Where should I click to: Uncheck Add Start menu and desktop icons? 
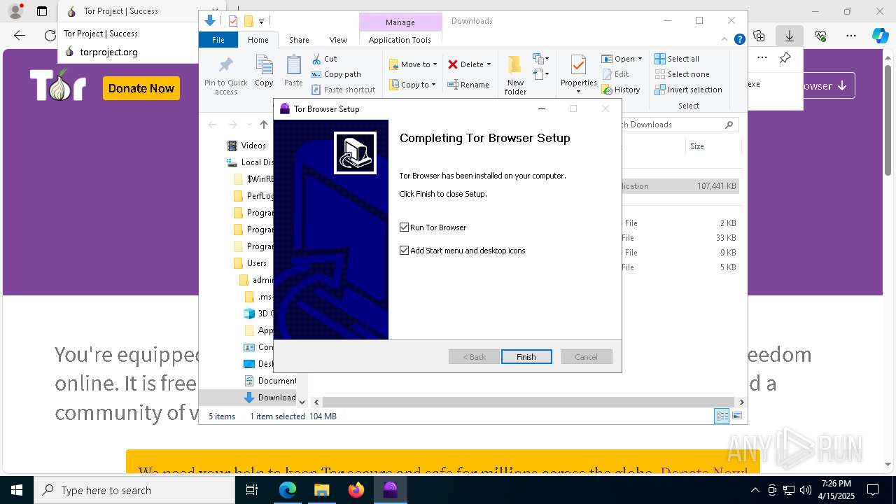point(404,251)
